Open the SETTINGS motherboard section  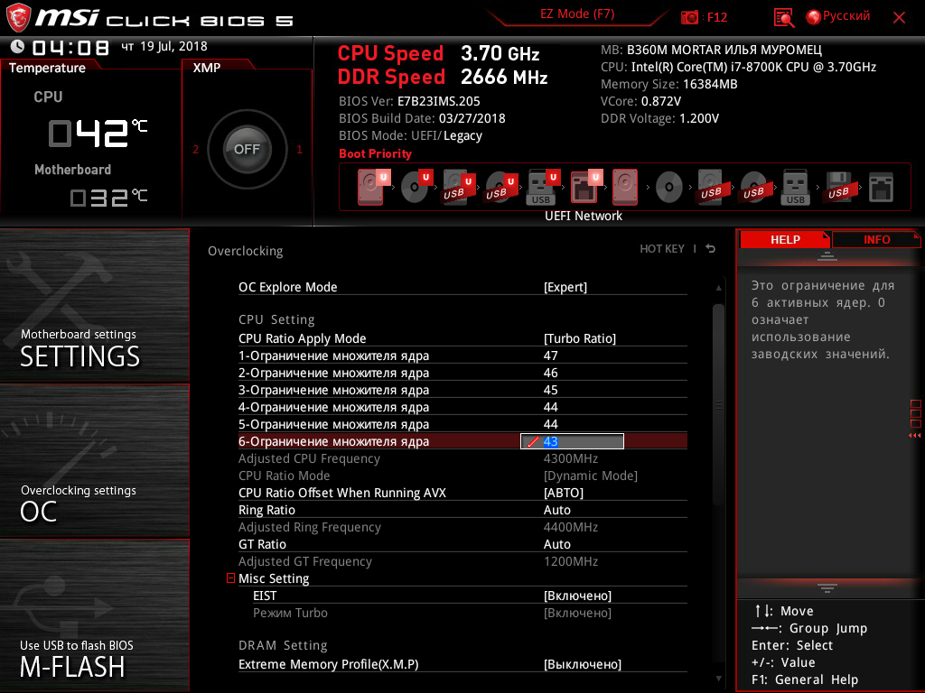94,305
